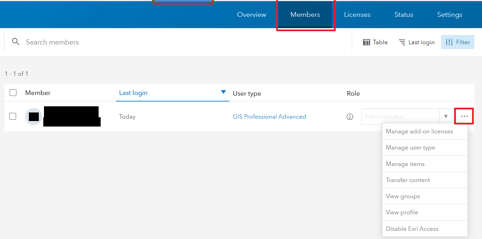Click "View profile" for the member
Image resolution: width=482 pixels, height=239 pixels.
[x=402, y=212]
